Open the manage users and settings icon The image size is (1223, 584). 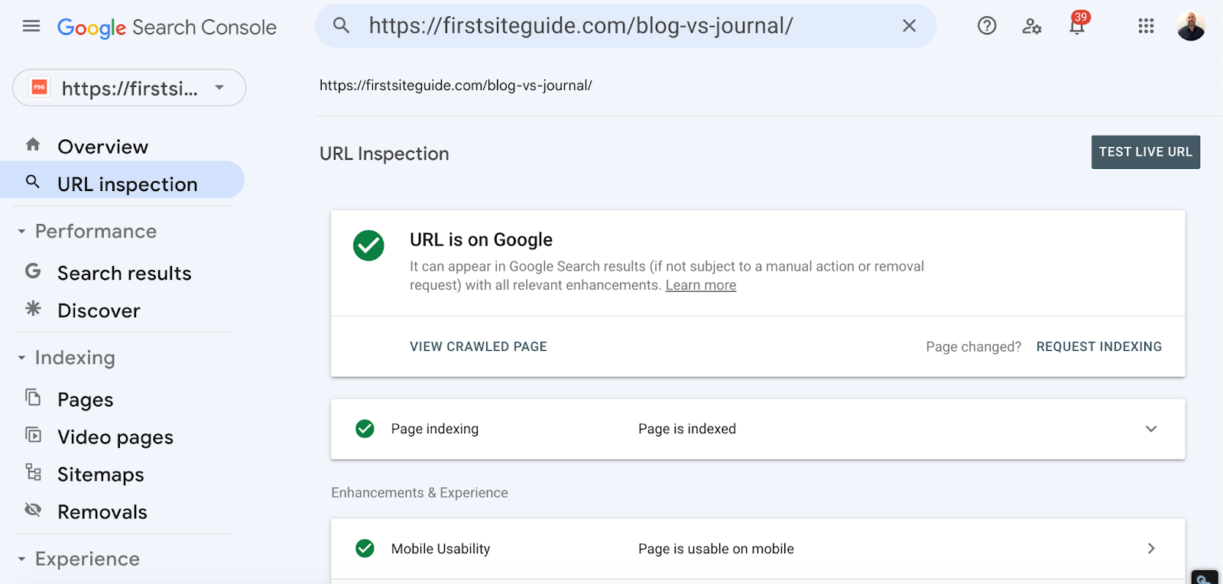[1032, 27]
